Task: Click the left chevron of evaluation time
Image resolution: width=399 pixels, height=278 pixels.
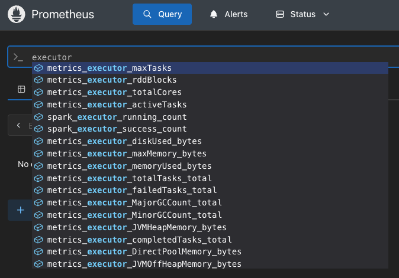Action: click(18, 125)
